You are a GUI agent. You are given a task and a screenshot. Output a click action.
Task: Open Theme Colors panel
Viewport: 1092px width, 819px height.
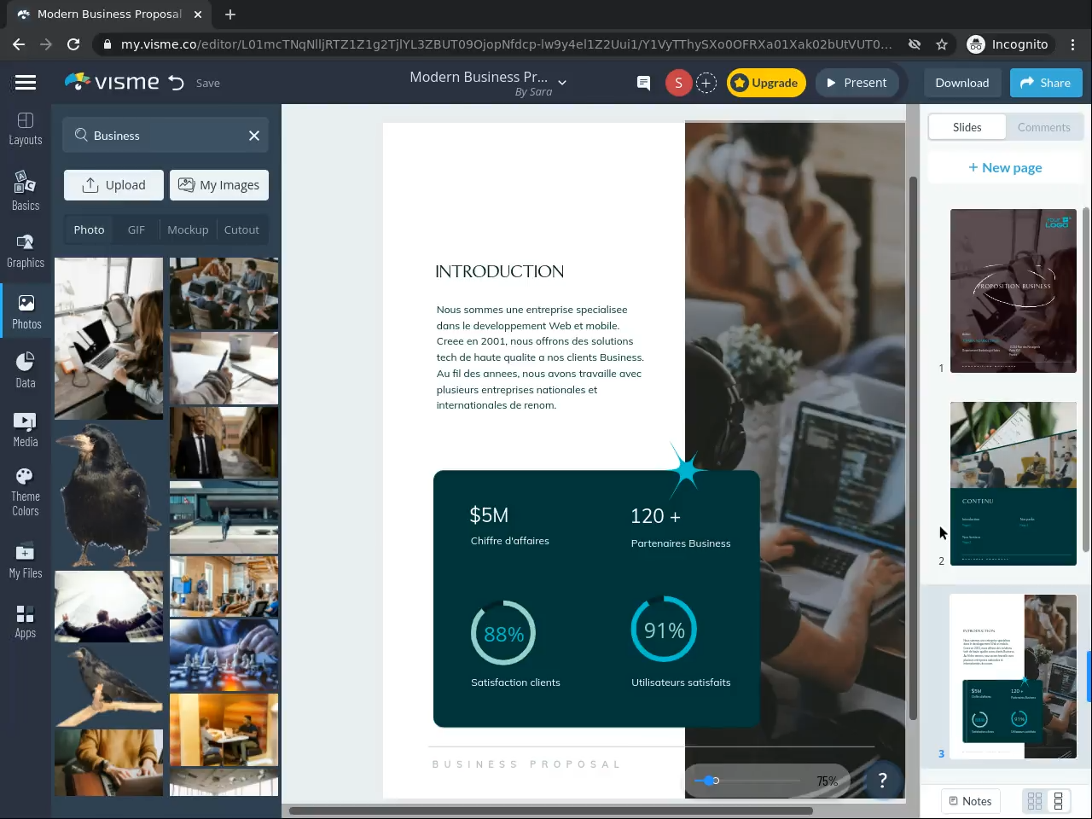click(x=26, y=492)
